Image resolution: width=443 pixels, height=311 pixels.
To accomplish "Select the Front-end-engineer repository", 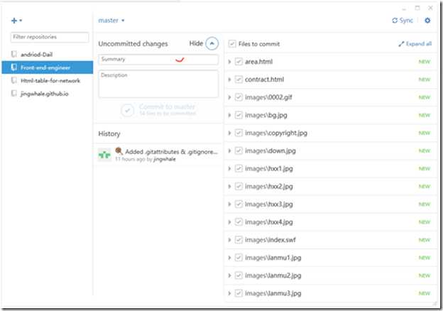I will (x=48, y=67).
